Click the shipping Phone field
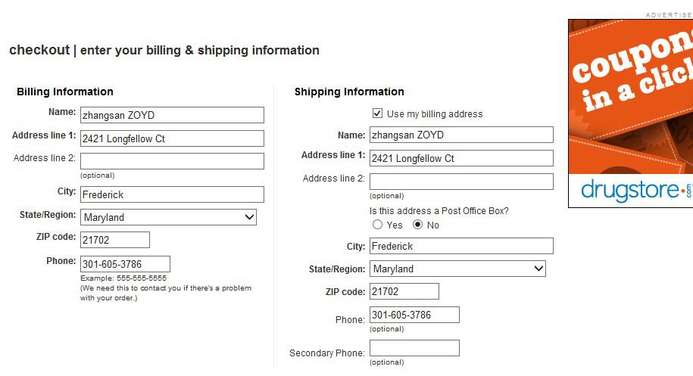The height and width of the screenshot is (376, 693). click(x=414, y=315)
